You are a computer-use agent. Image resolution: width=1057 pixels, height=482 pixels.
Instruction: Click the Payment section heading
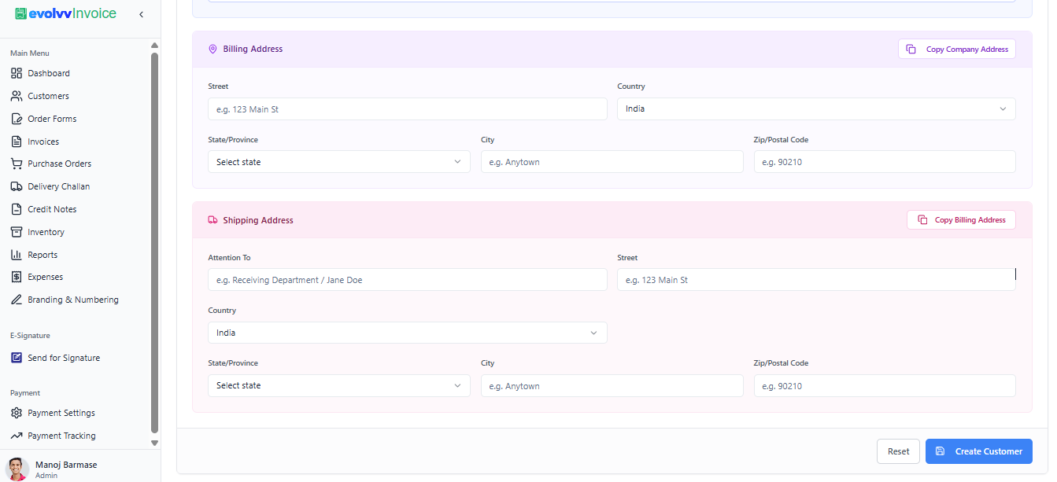[x=25, y=393]
